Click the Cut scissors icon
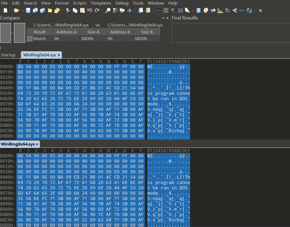The width and height of the screenshot is (290, 227). click(x=68, y=10)
